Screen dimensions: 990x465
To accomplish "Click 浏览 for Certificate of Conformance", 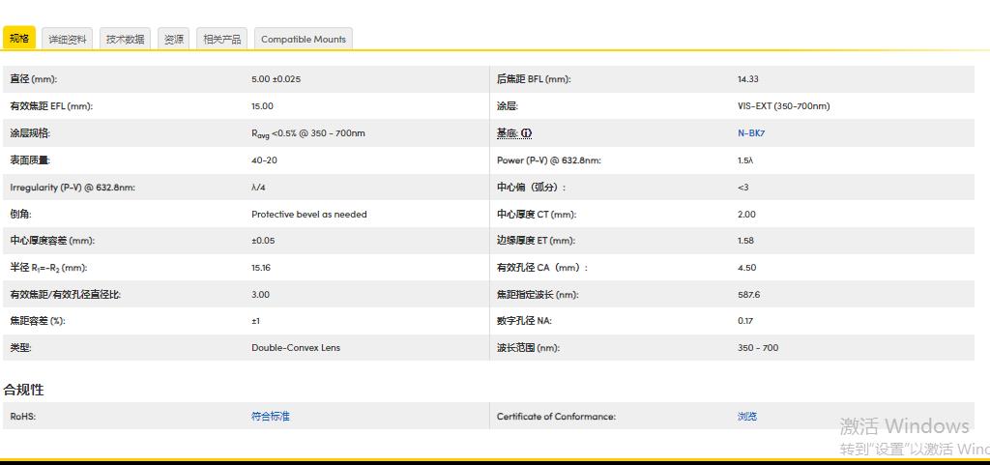I will (746, 417).
